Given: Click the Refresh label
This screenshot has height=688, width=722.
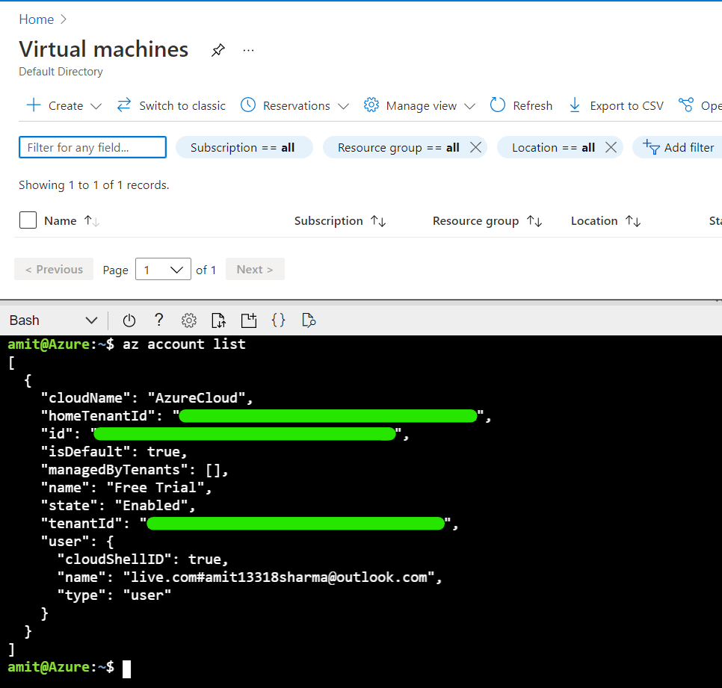Looking at the screenshot, I should click(532, 106).
